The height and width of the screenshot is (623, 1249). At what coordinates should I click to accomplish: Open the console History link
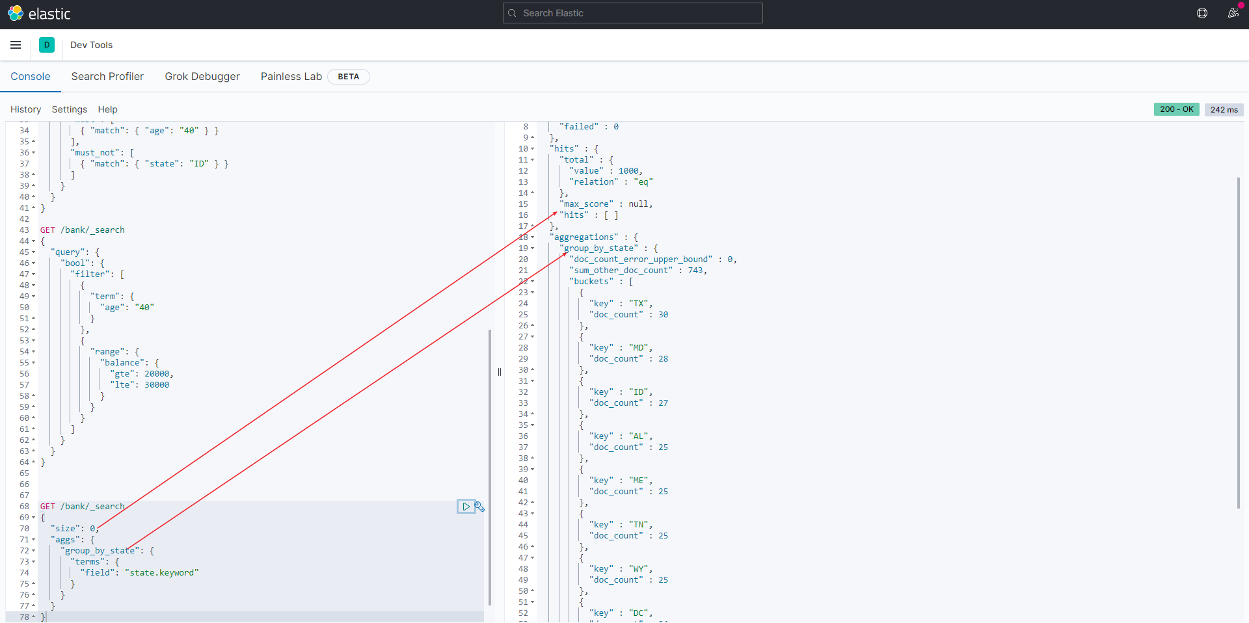25,109
